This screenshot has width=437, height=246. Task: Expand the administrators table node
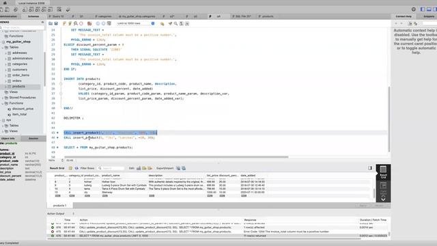[x=6, y=59]
